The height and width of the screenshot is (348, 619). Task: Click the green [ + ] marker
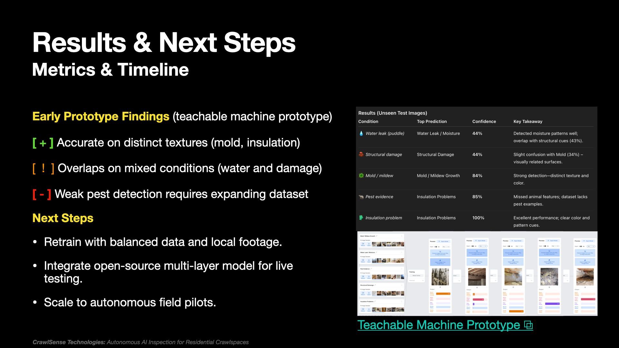[43, 143]
